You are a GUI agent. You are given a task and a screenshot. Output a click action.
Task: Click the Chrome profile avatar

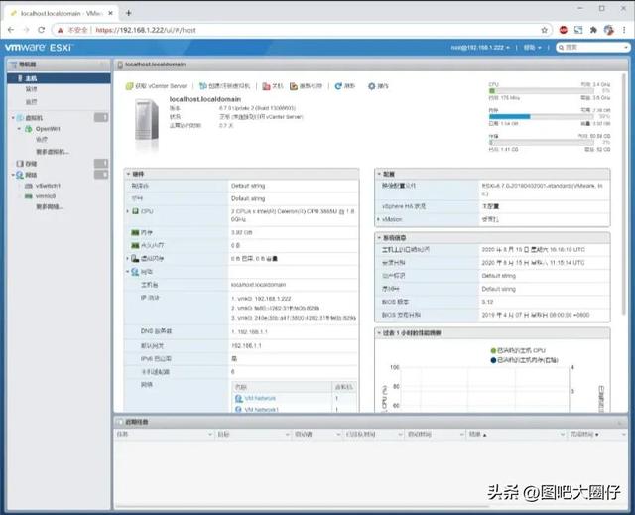point(608,30)
